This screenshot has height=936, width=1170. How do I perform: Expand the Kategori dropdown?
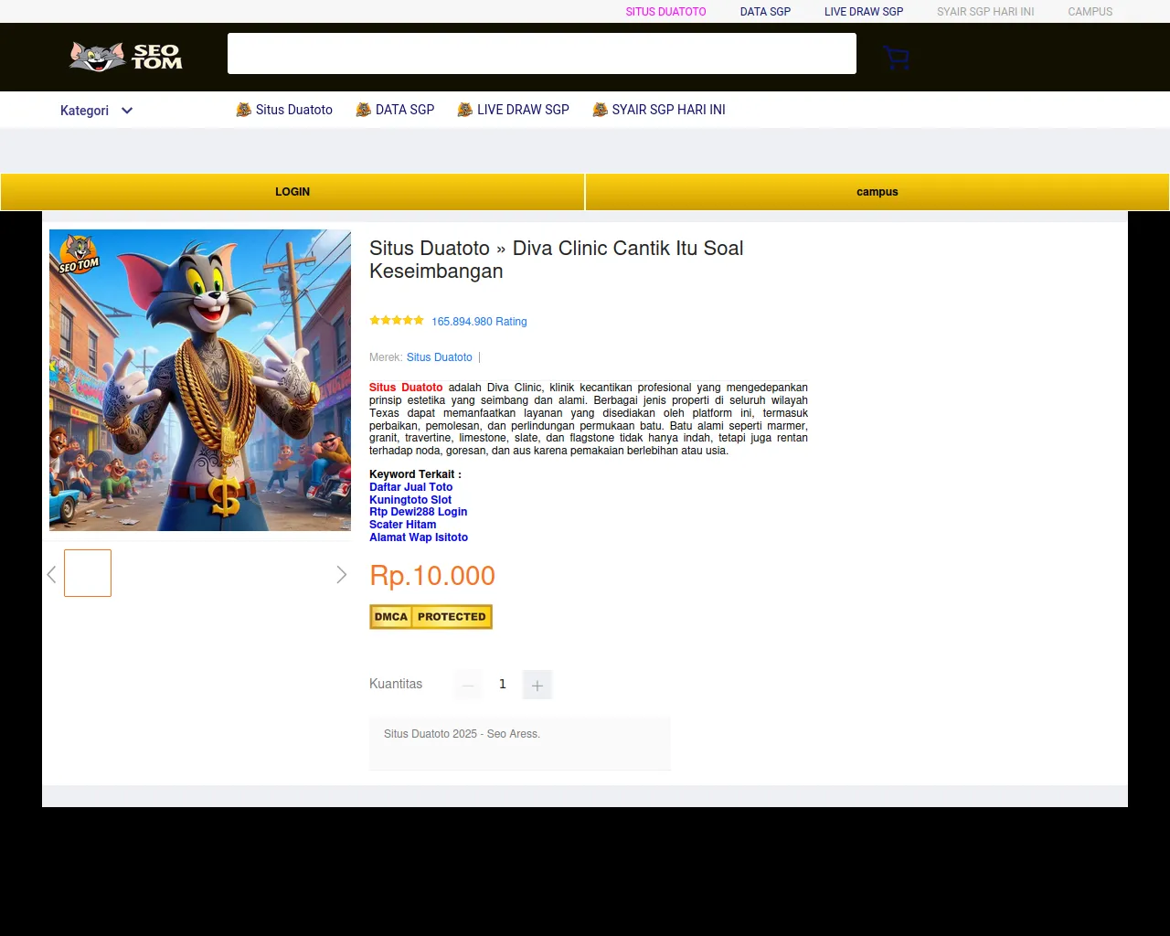[x=97, y=111]
